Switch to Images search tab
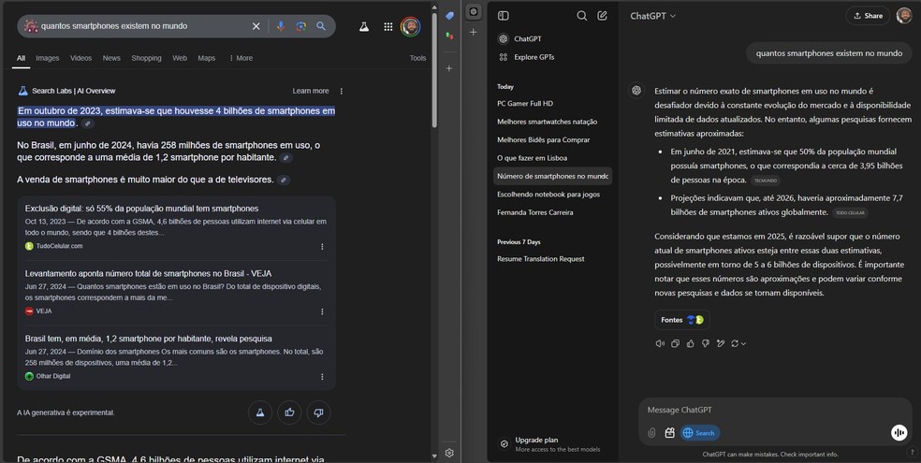Screen dimensions: 921x463 48,58
